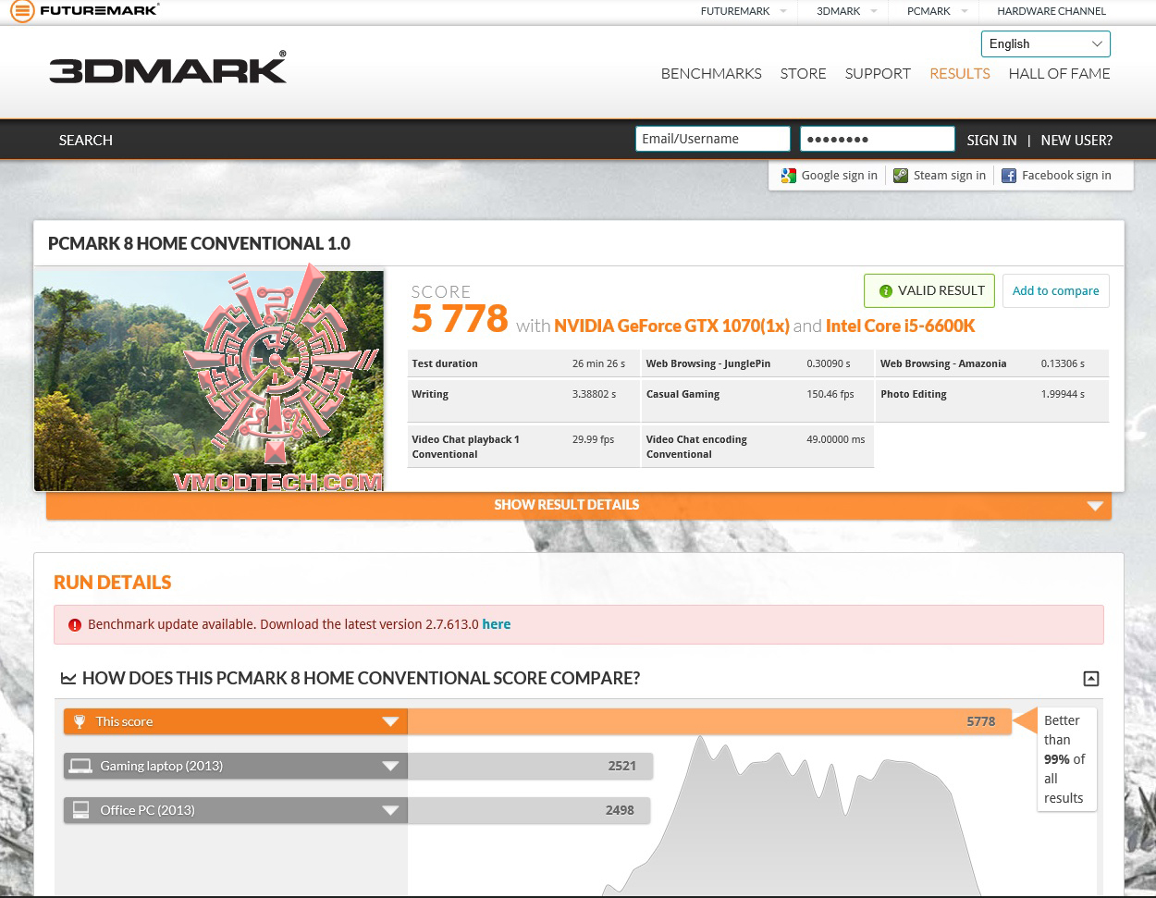Click the Futuremark logo icon

(23, 12)
